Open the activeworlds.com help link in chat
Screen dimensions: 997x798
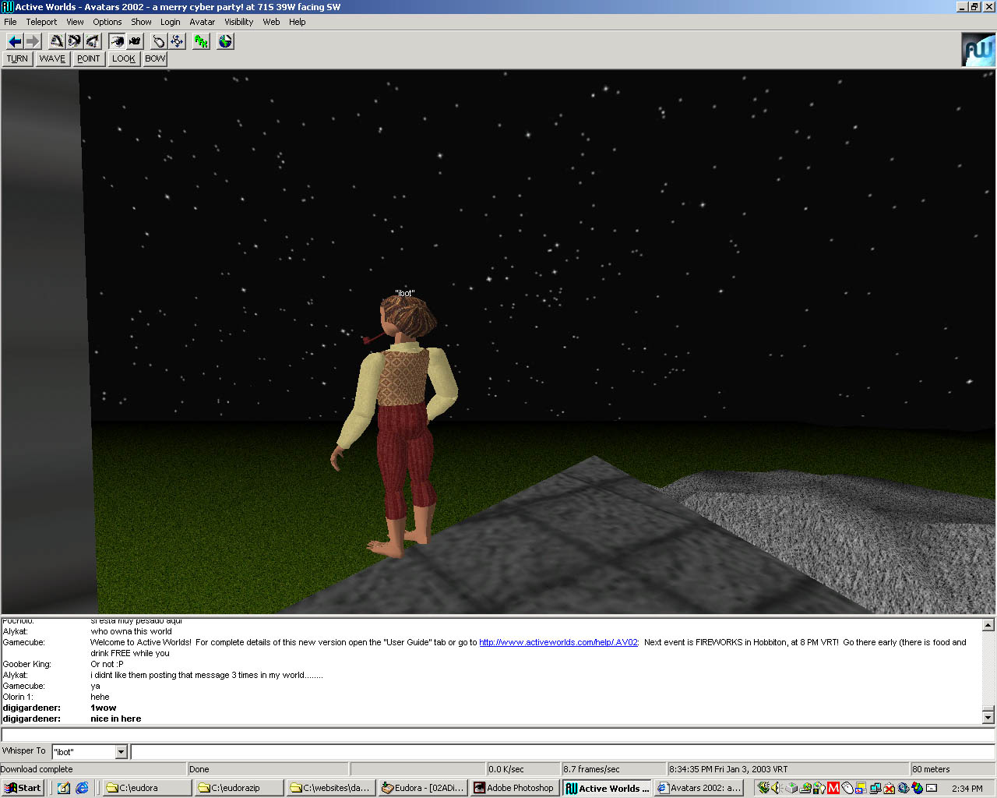558,642
